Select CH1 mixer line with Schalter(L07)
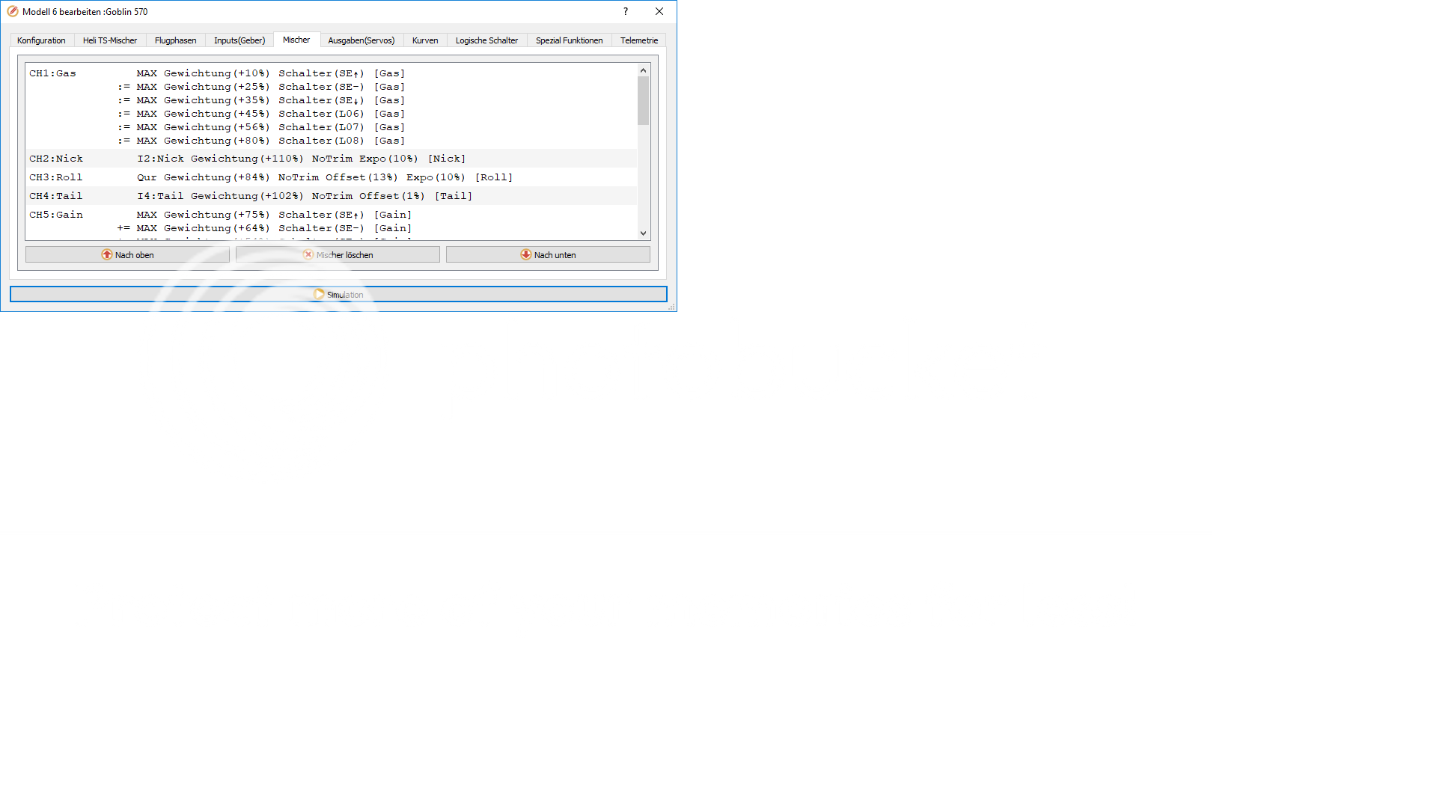 click(x=262, y=127)
